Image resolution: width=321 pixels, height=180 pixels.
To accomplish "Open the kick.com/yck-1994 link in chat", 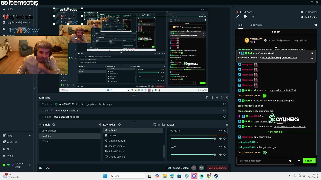I will 283,90.
